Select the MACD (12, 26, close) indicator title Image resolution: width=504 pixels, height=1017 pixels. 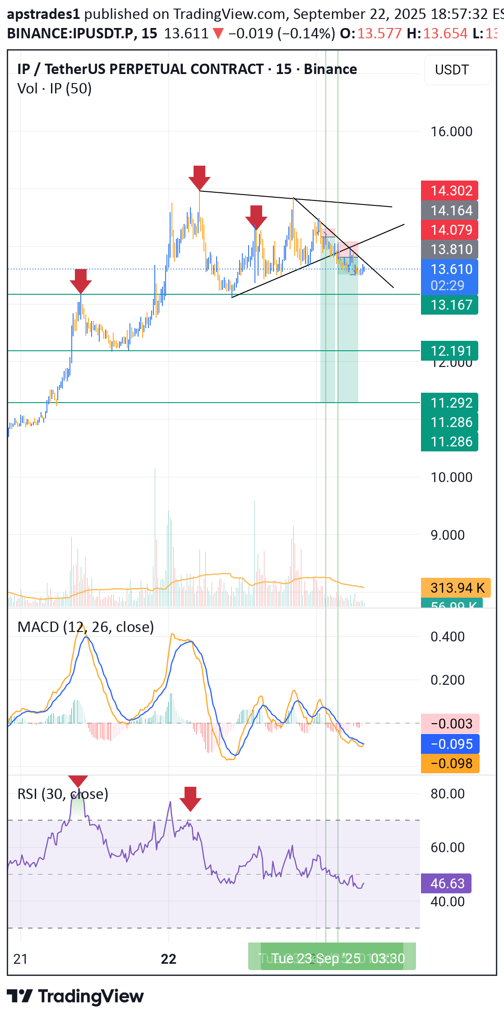click(x=86, y=627)
